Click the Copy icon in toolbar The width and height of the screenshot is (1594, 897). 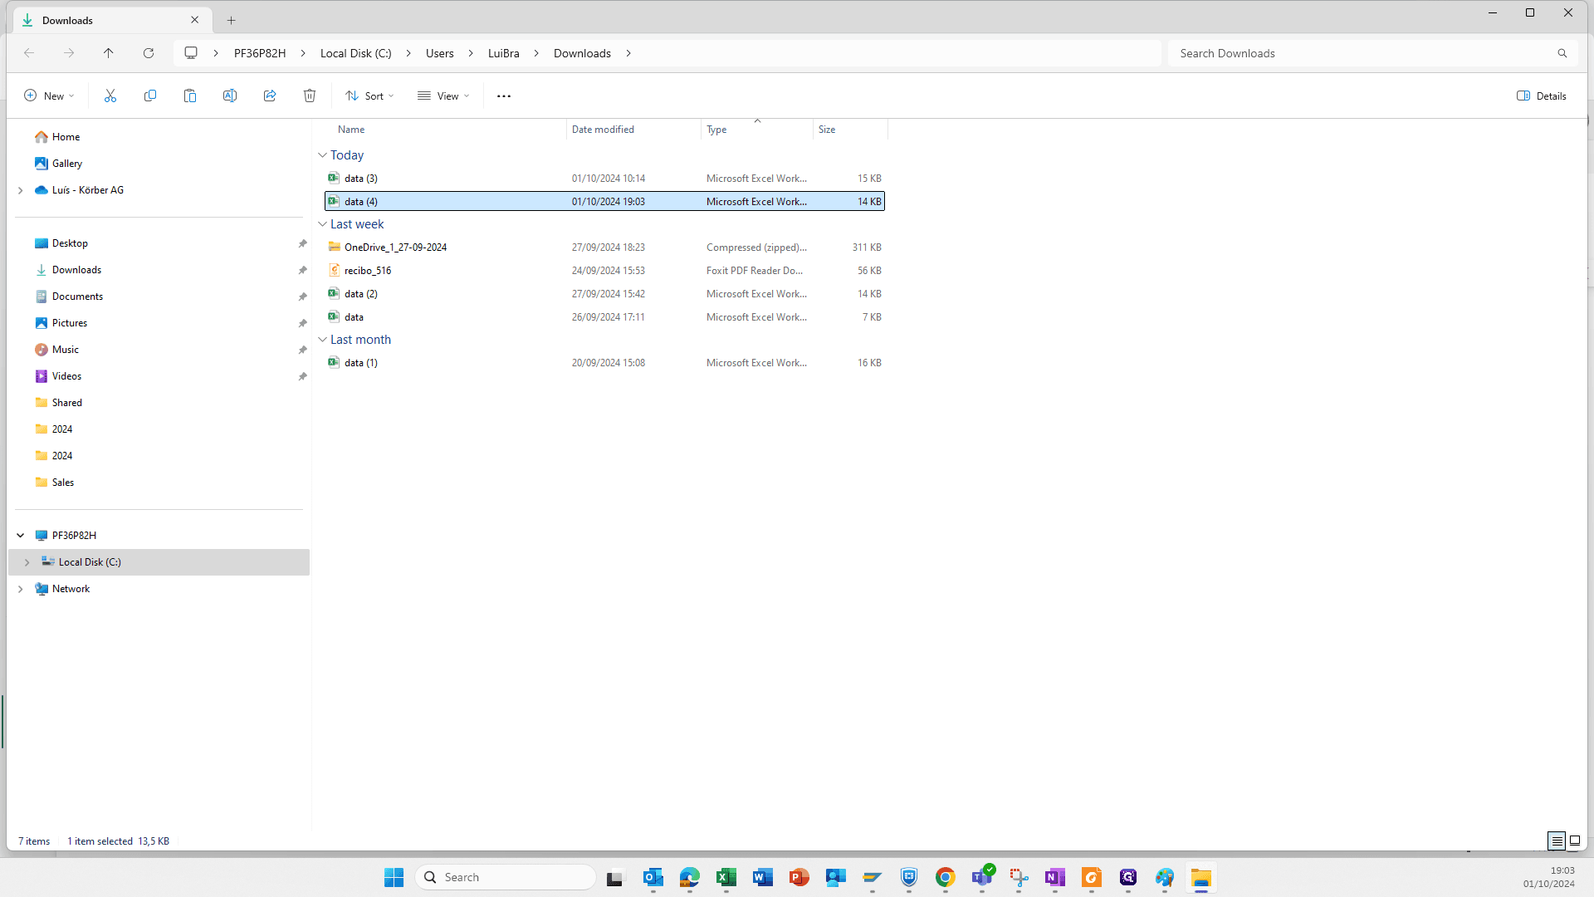(150, 96)
